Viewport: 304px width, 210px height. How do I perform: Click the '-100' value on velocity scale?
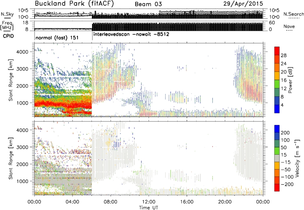click(x=287, y=177)
